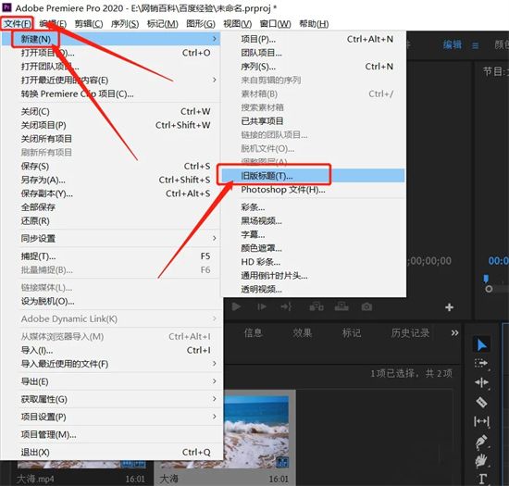Show more panel tabs with double chevron
This screenshot has height=486, width=509.
click(x=454, y=332)
